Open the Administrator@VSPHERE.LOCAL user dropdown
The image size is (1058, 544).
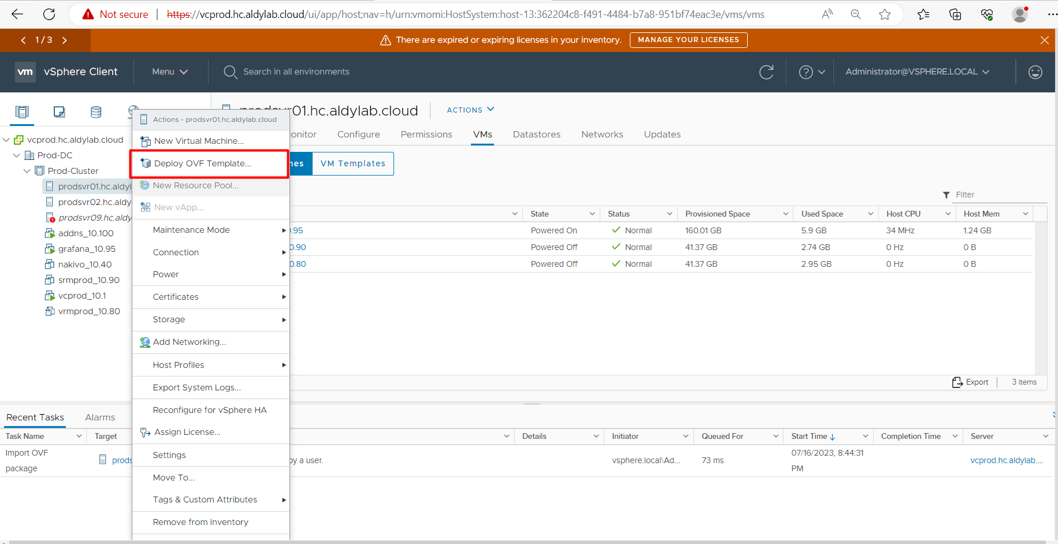(x=917, y=72)
